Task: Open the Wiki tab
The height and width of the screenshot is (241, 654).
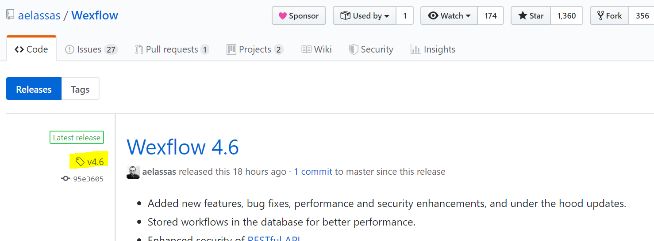Action: pos(316,49)
